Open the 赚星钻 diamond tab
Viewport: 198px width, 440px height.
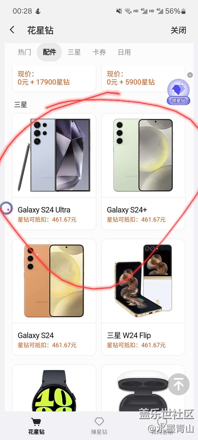click(99, 426)
